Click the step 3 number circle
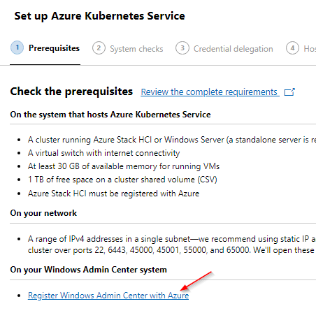The width and height of the screenshot is (316, 327). [x=182, y=48]
